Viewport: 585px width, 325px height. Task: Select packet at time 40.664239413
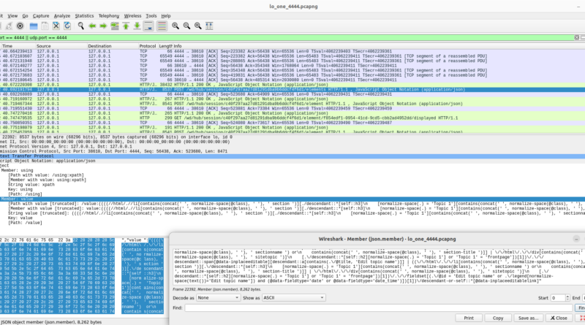click(292, 51)
